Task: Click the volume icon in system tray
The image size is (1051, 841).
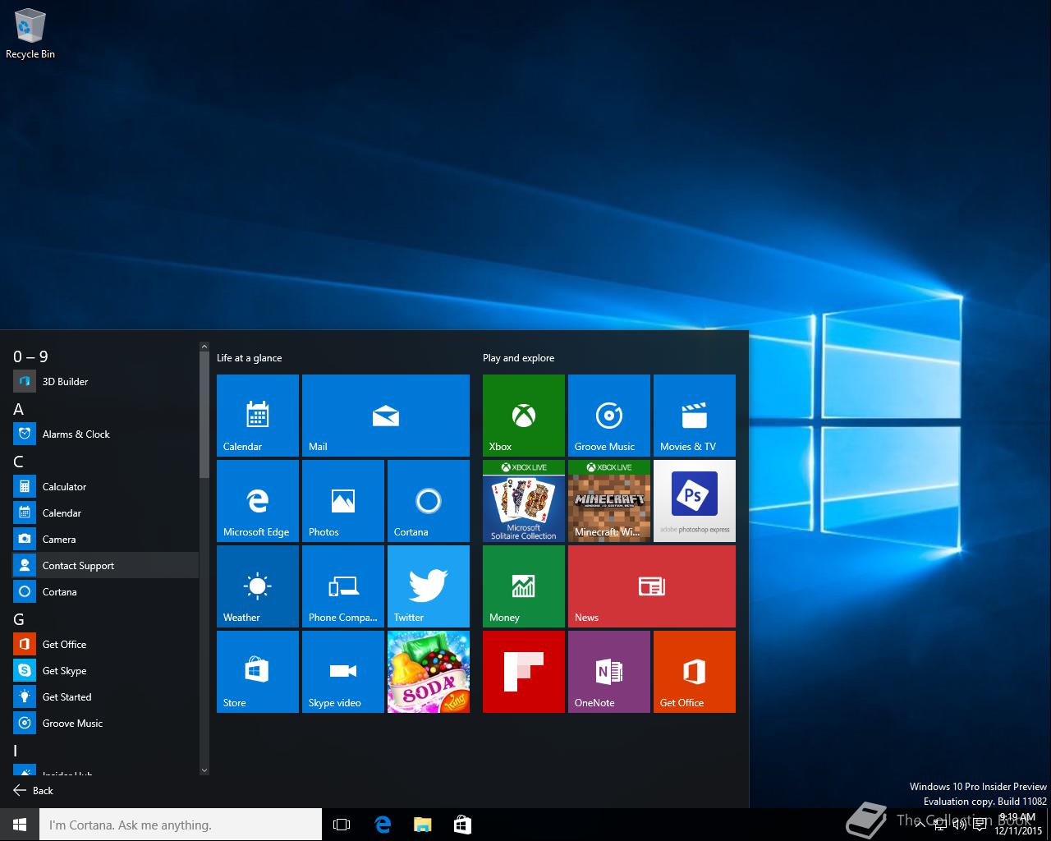Action: click(x=960, y=825)
